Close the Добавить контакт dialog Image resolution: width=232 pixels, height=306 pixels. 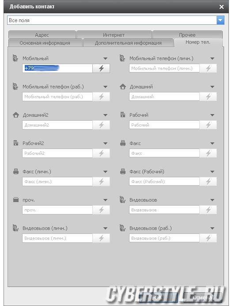[221, 7]
